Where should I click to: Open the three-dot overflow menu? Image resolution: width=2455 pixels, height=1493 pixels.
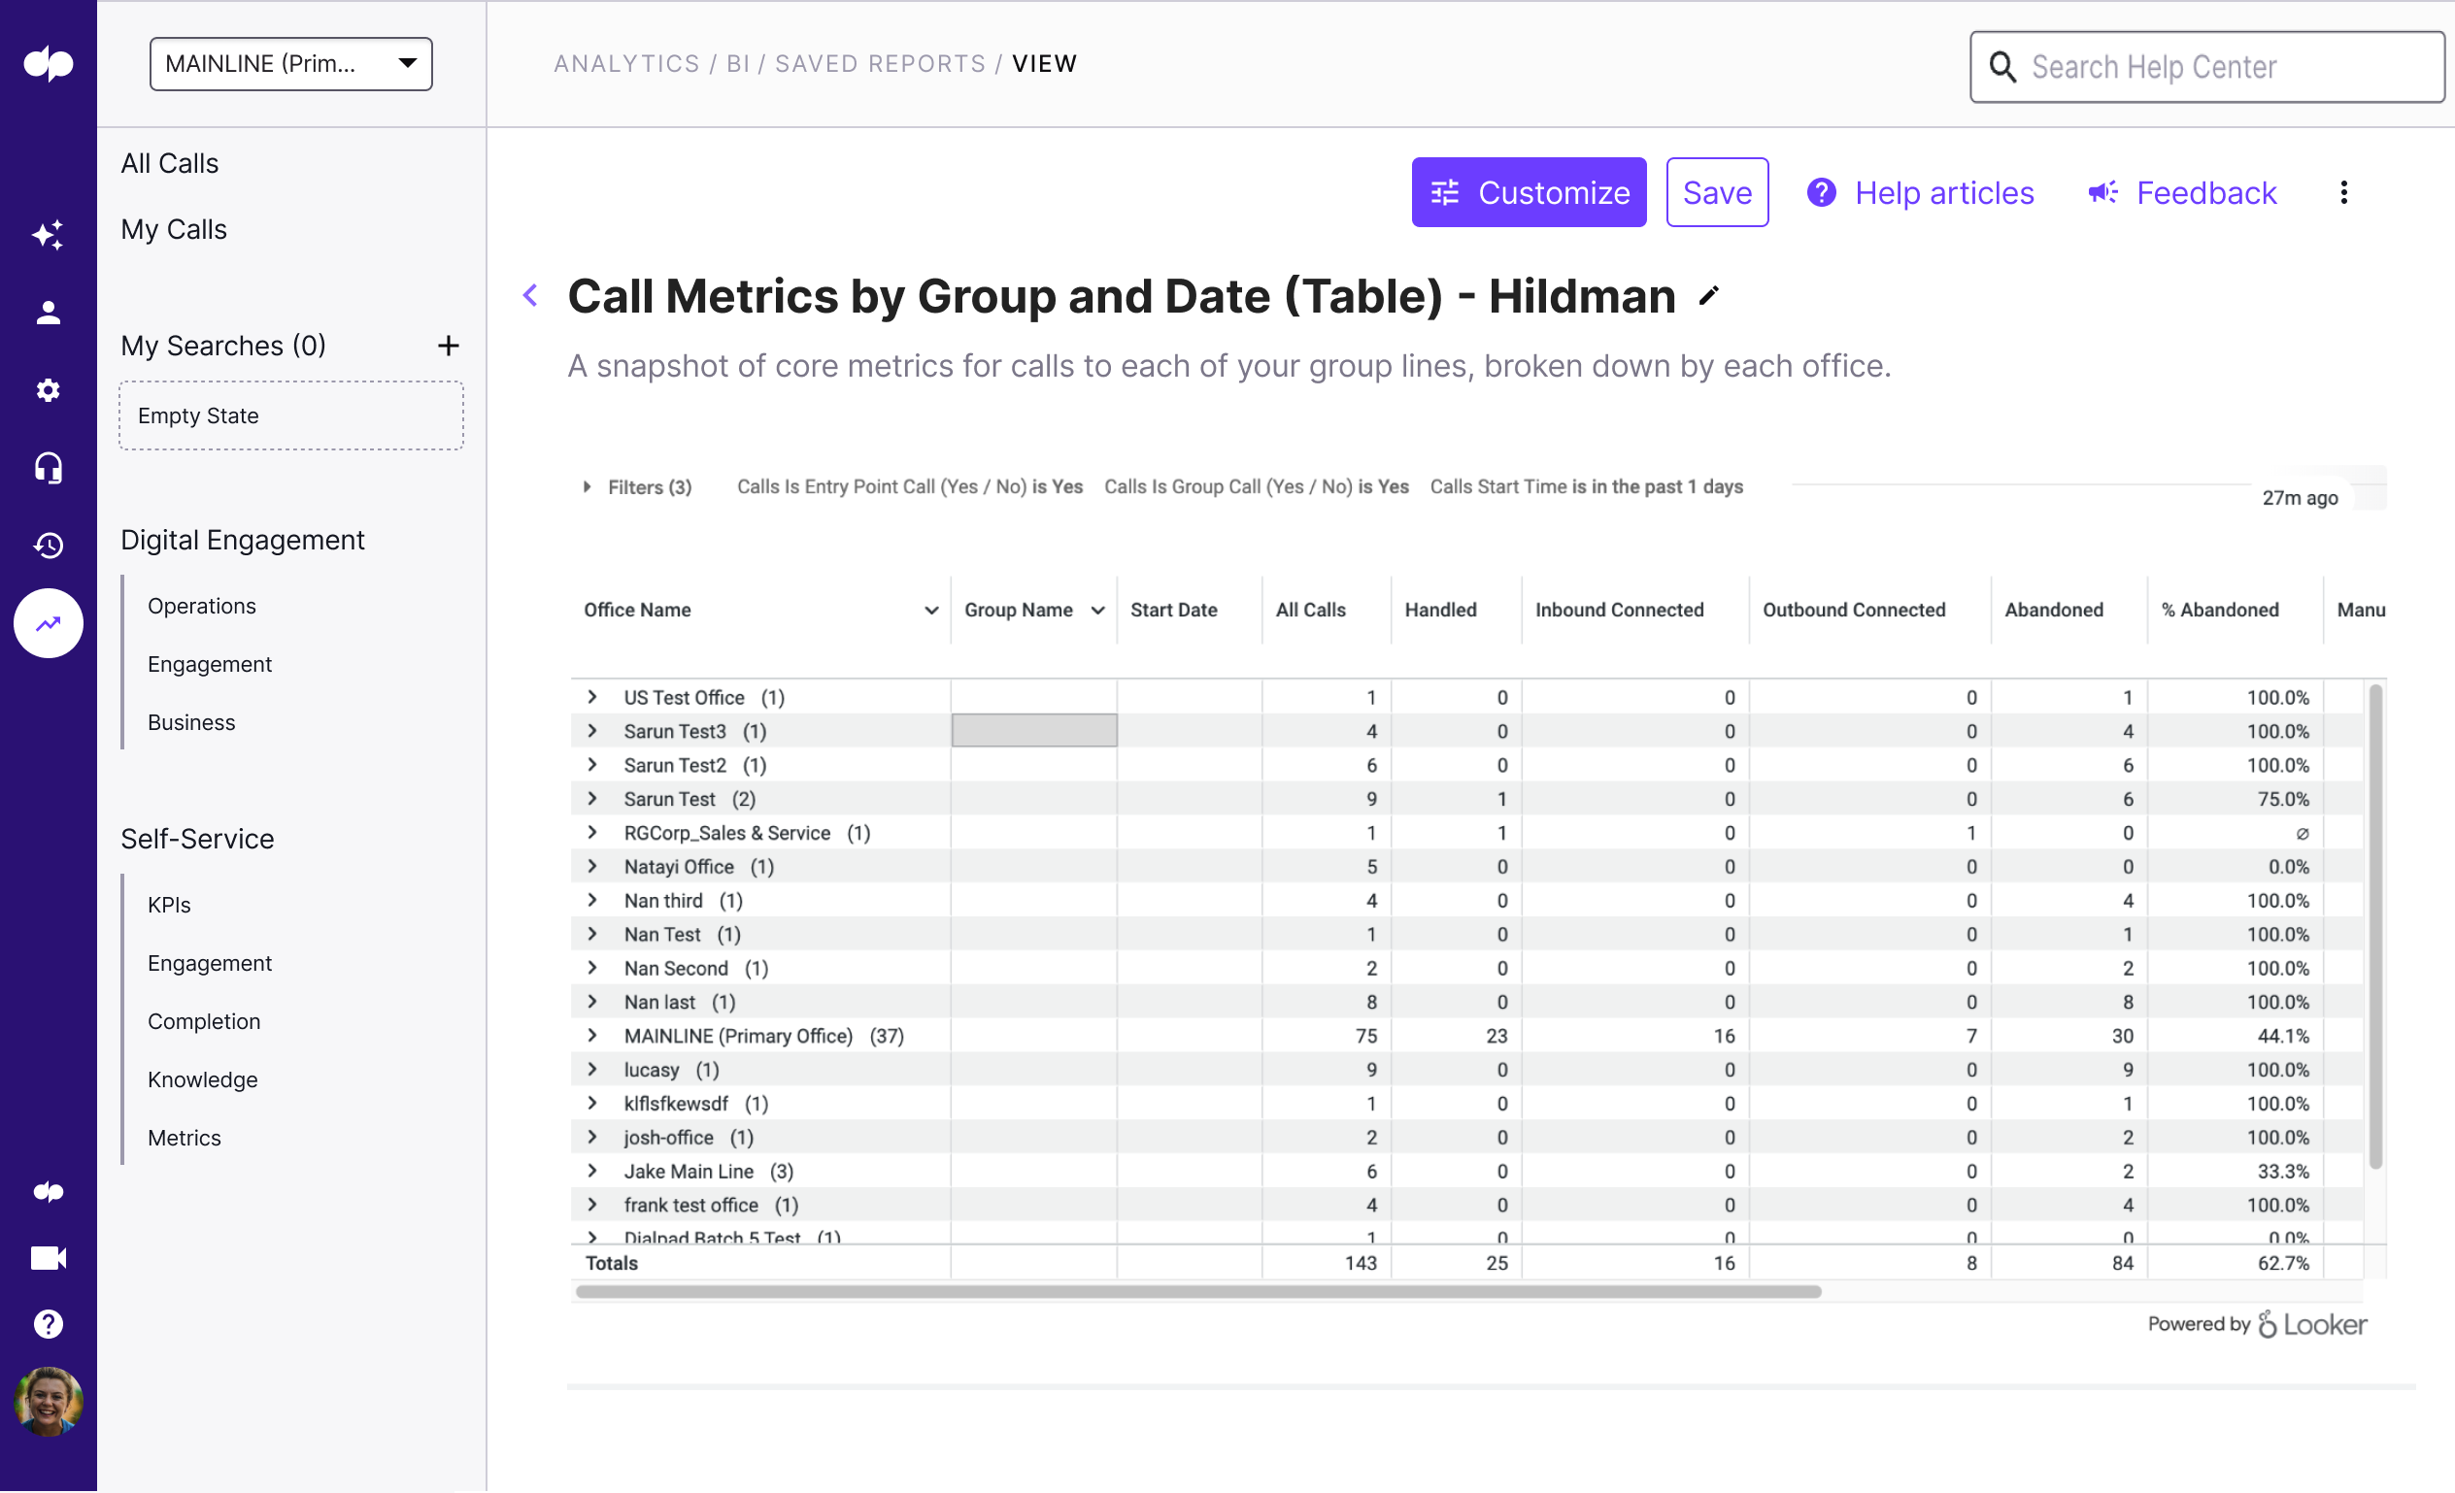[x=2344, y=192]
